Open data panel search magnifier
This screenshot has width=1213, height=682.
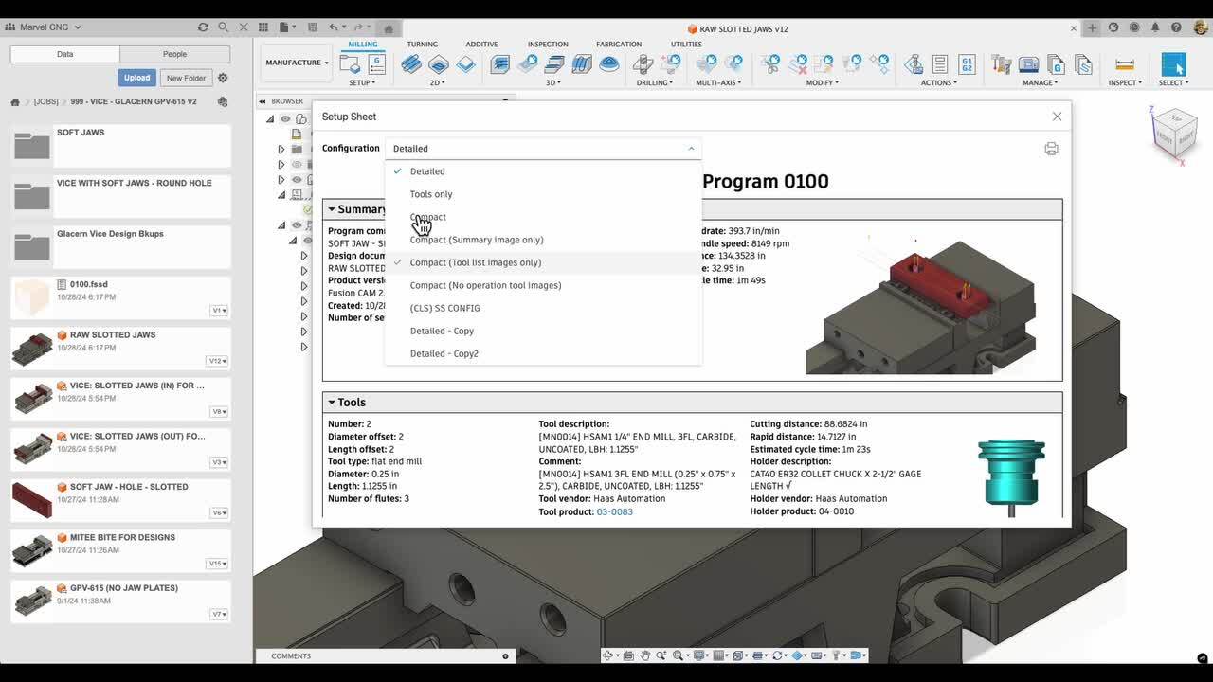point(223,27)
